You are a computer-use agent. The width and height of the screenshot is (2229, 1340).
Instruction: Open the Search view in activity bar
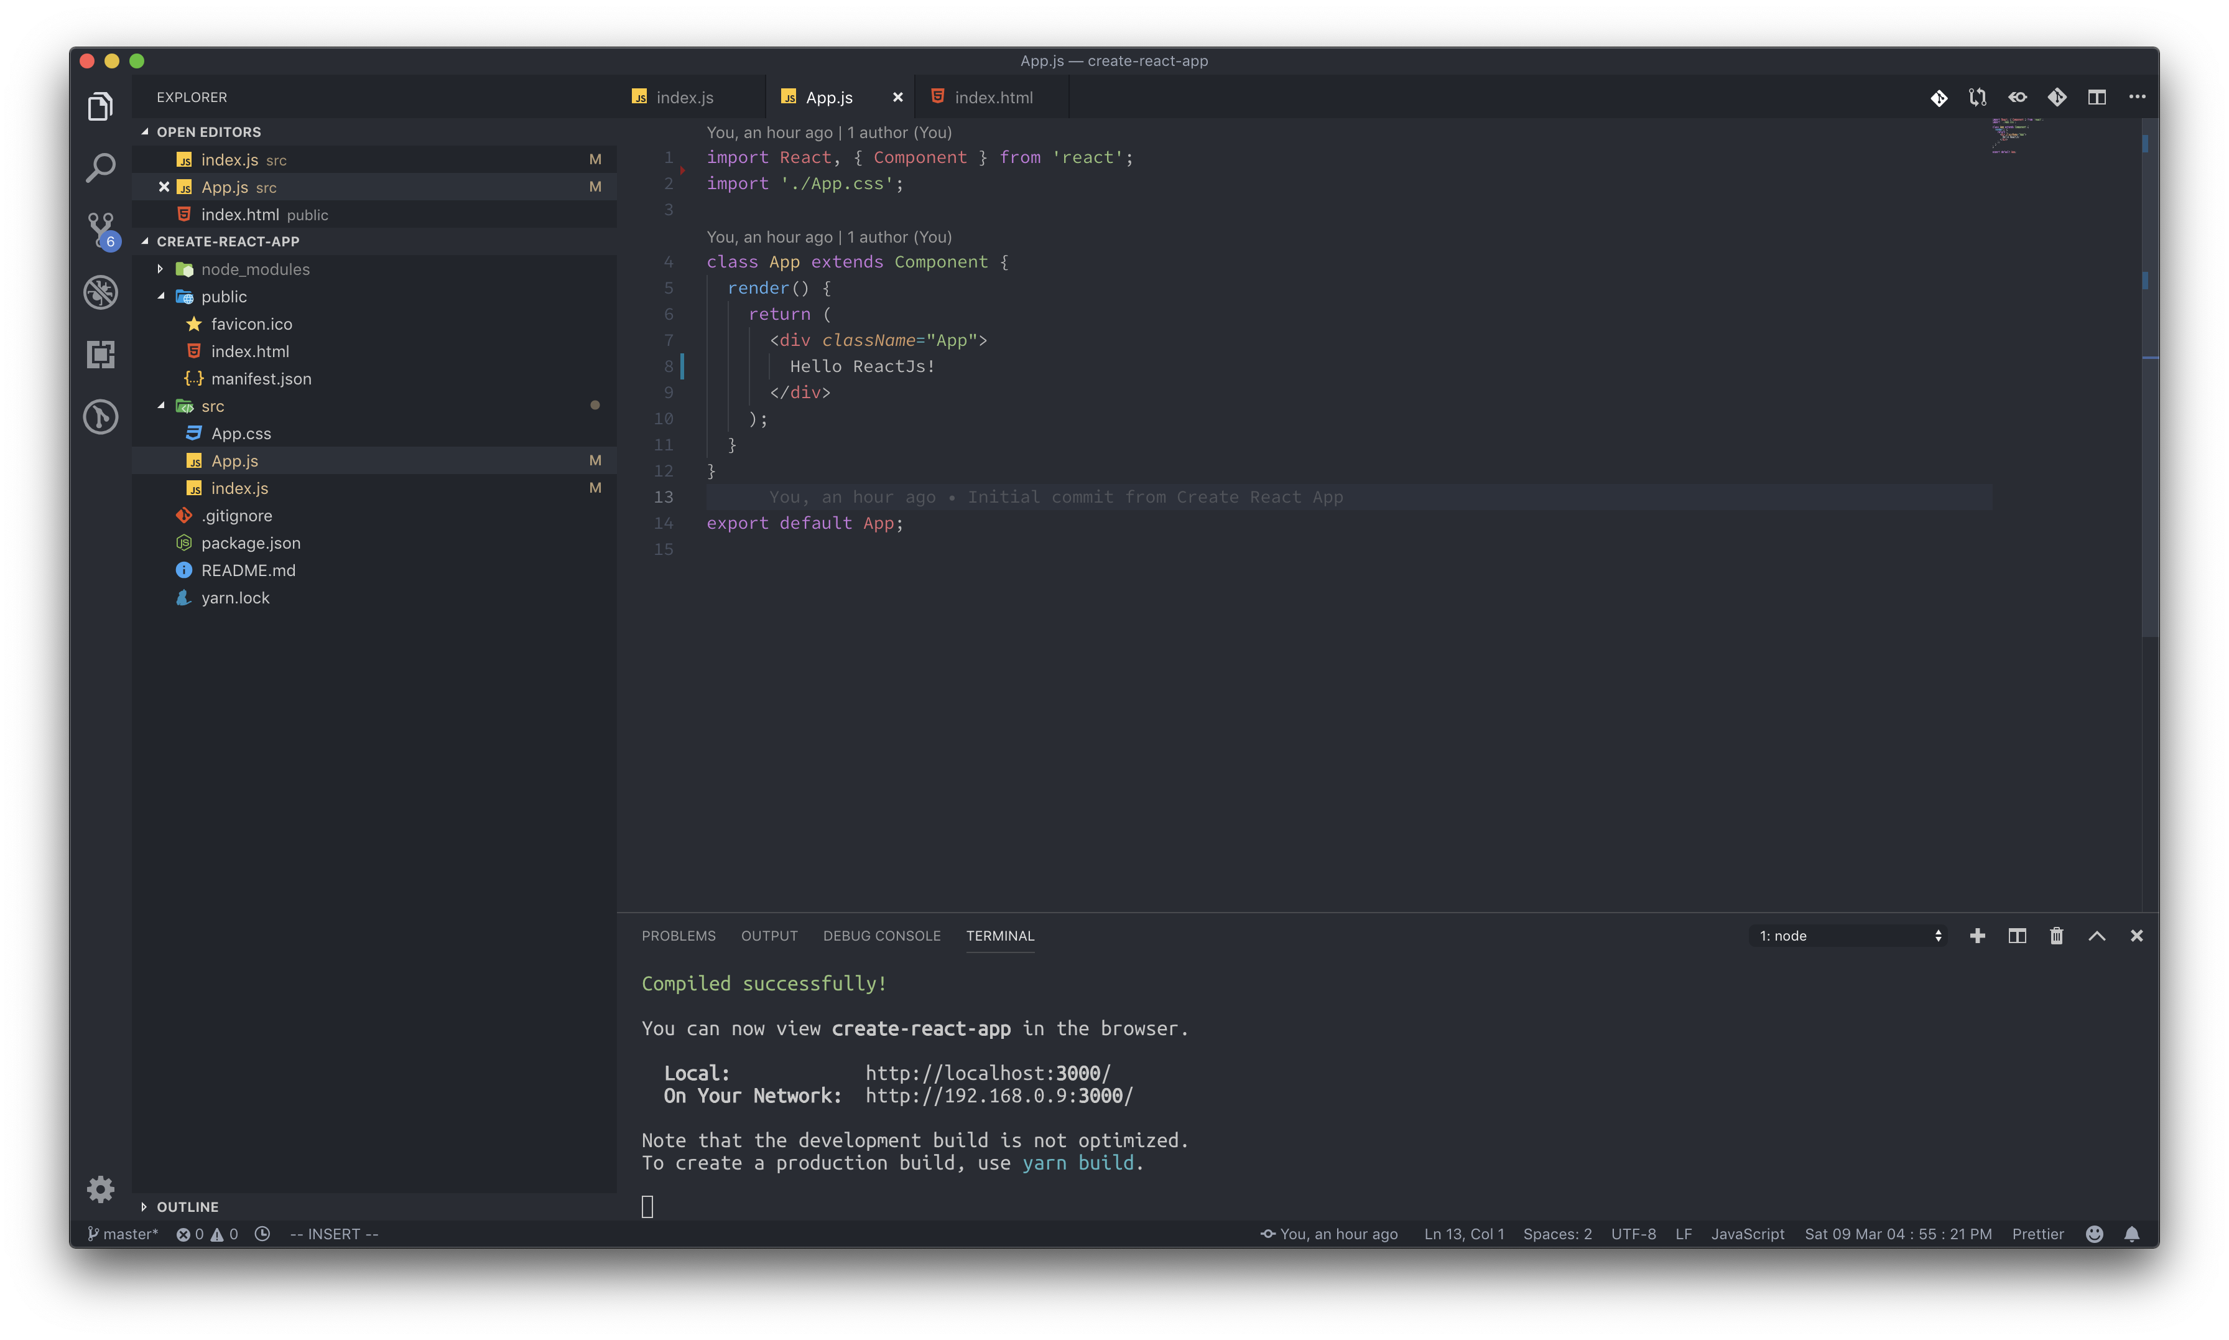(100, 167)
